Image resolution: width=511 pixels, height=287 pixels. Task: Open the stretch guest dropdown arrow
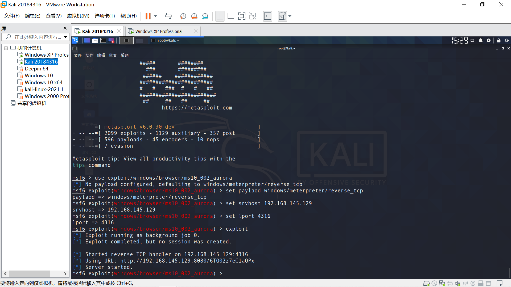[x=290, y=16]
